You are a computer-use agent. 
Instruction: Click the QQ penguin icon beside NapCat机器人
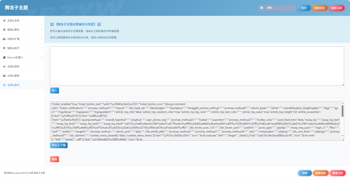pos(4,57)
